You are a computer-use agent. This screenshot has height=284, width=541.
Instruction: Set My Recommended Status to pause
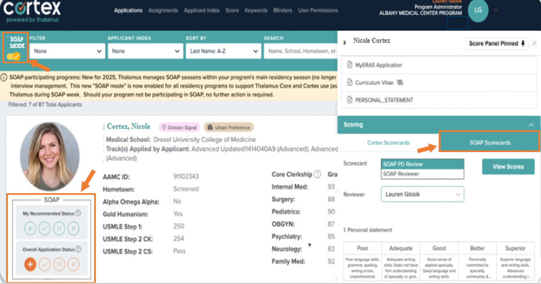click(59, 229)
